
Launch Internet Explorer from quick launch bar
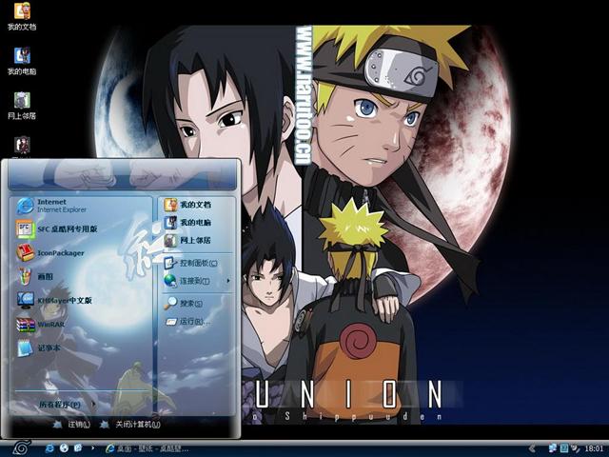[x=49, y=448]
